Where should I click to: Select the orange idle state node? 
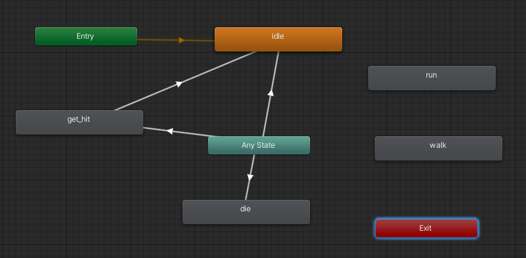click(278, 39)
